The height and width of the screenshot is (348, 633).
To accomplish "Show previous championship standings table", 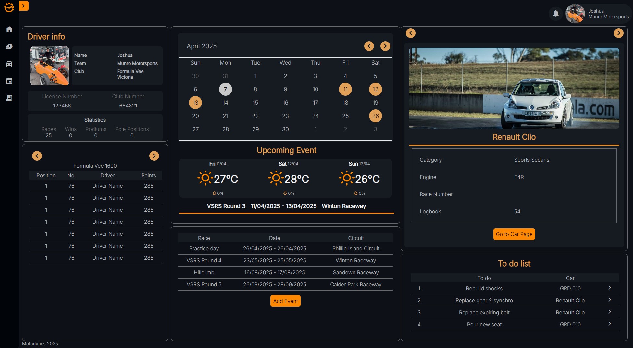I will 37,156.
